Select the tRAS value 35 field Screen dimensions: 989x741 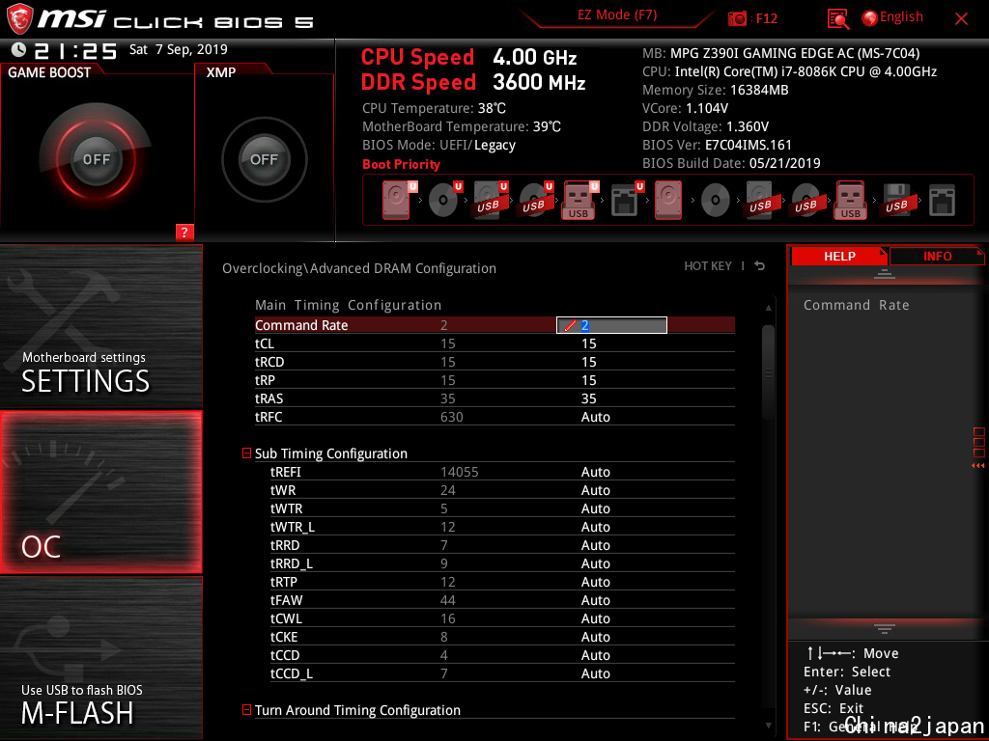[x=588, y=398]
